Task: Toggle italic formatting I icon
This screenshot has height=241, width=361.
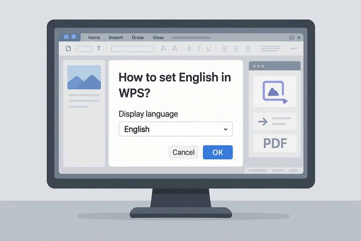Action: coord(199,49)
